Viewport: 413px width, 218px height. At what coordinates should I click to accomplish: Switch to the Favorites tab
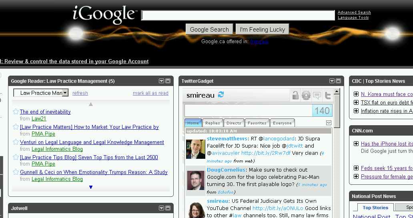[257, 123]
